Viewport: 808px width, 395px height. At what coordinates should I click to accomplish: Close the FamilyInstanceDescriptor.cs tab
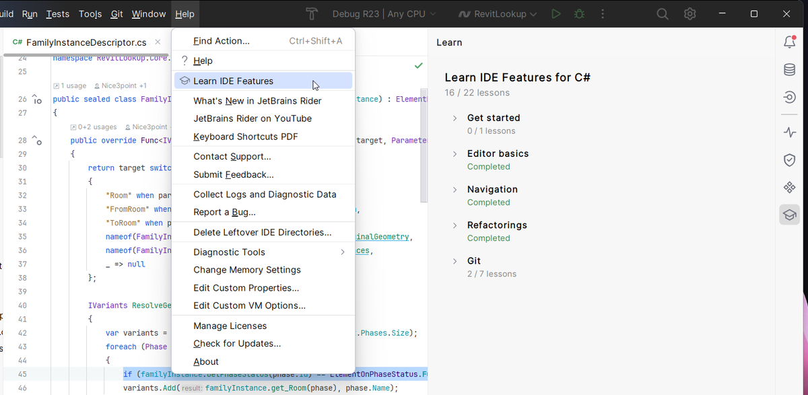[x=158, y=42]
